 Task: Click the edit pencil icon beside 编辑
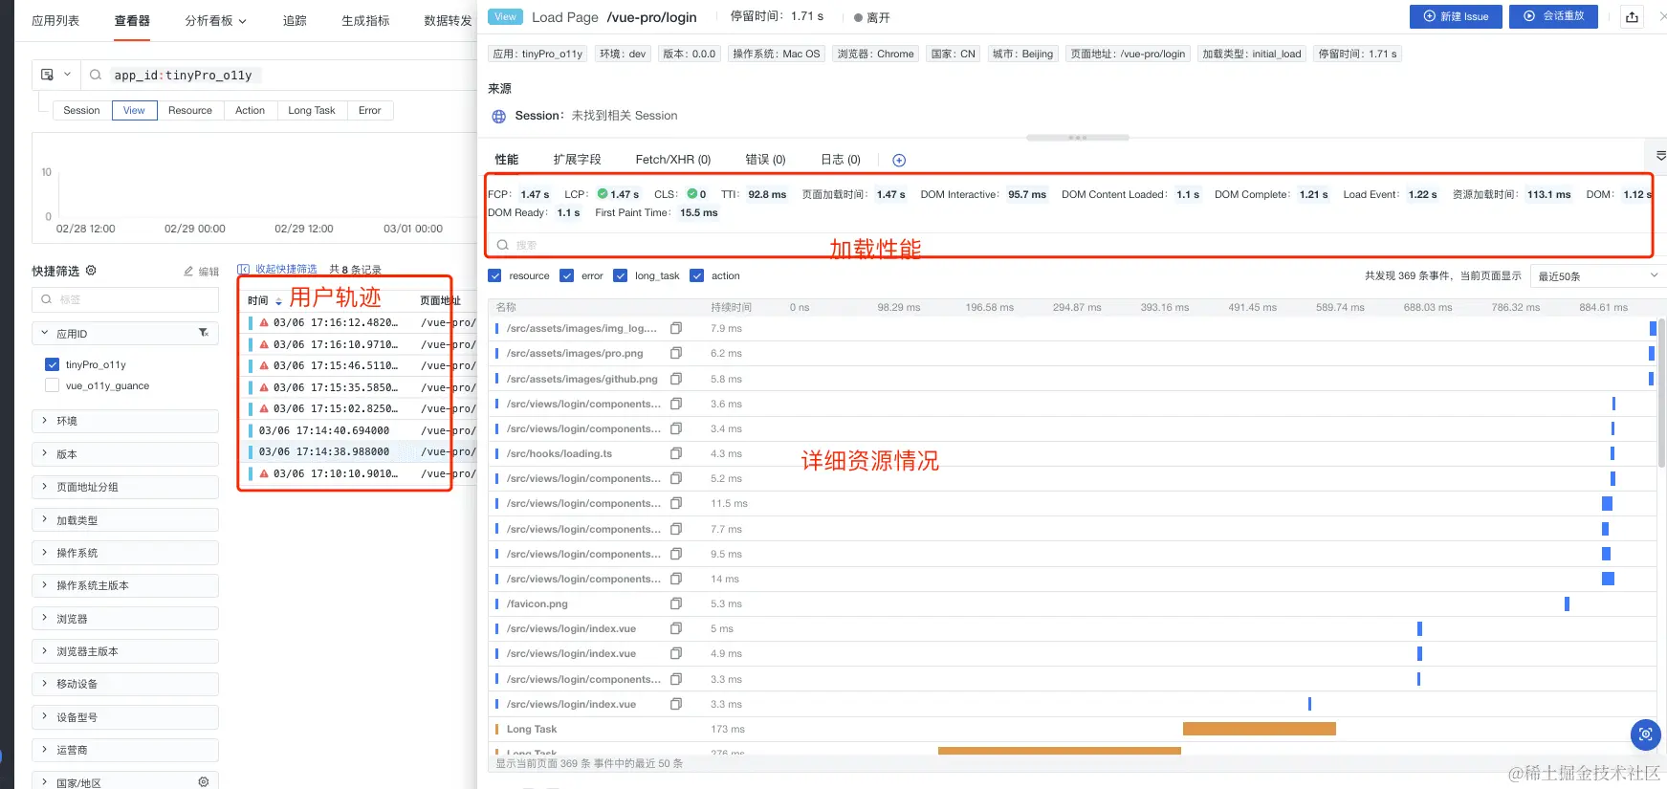click(188, 272)
